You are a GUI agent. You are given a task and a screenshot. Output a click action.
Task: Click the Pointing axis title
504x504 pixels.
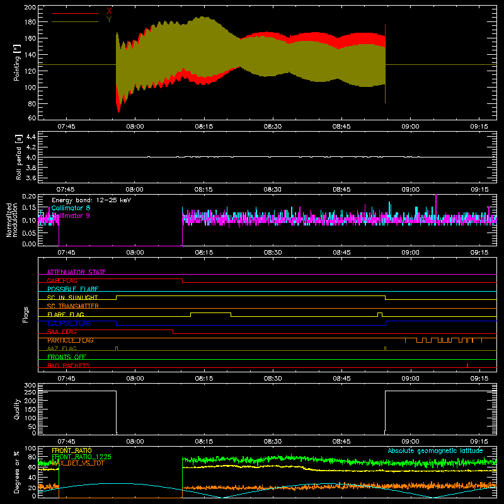click(x=17, y=62)
